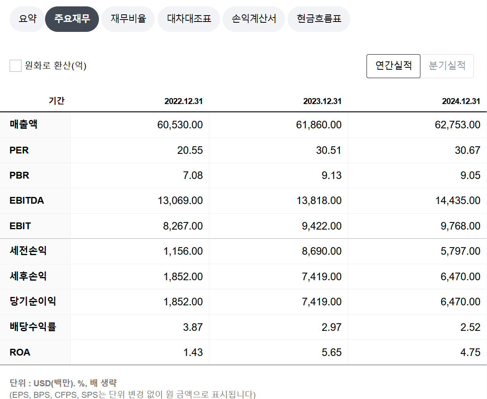Select the 연간실적 button
The image size is (487, 399).
(393, 66)
